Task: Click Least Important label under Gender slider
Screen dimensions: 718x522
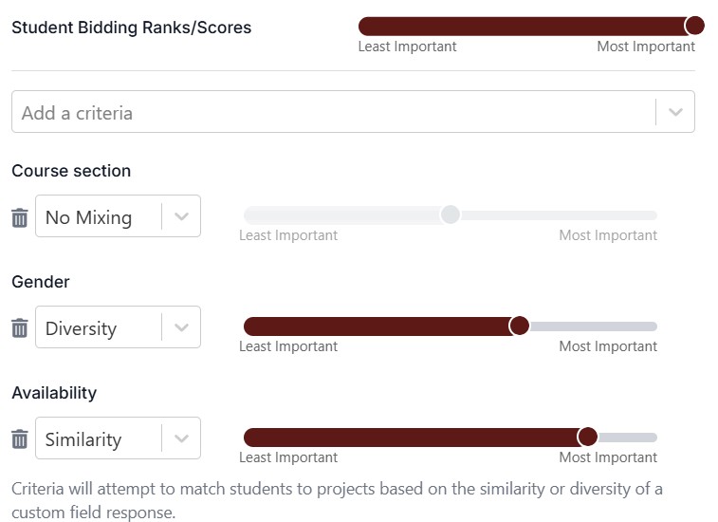Action: (288, 346)
